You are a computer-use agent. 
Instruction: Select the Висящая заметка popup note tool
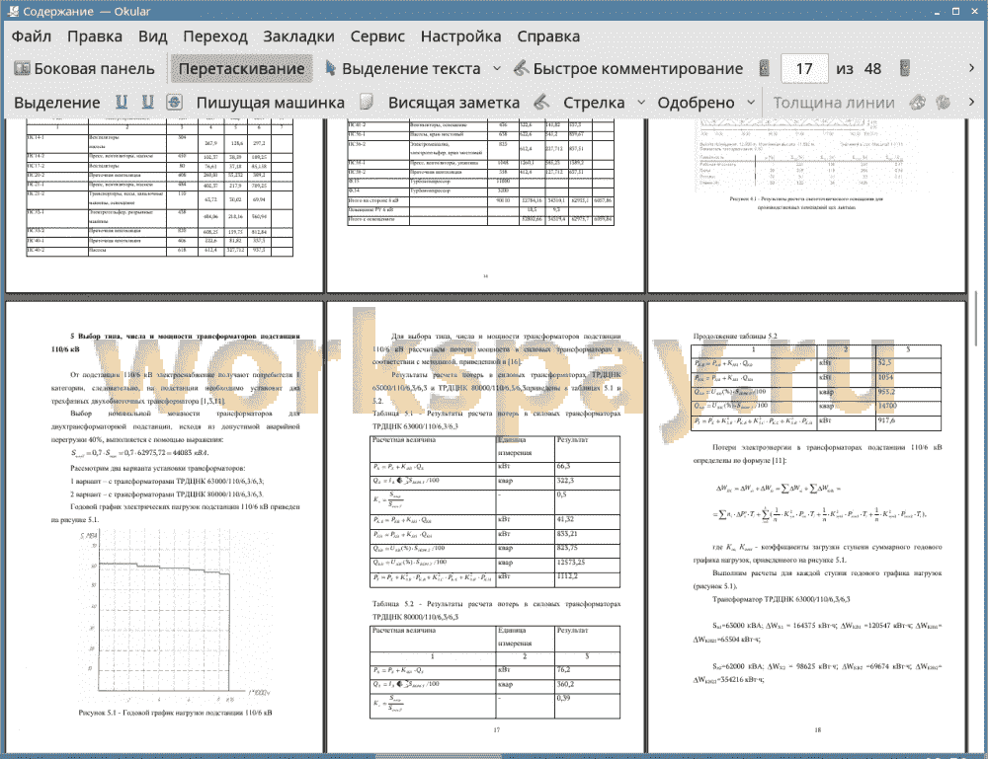click(453, 103)
